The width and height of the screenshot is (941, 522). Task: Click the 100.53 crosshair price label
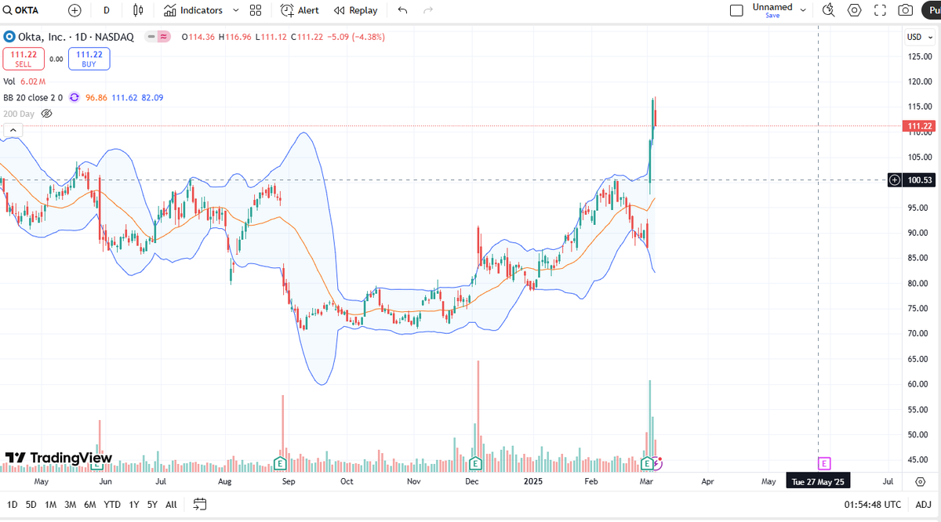click(919, 180)
